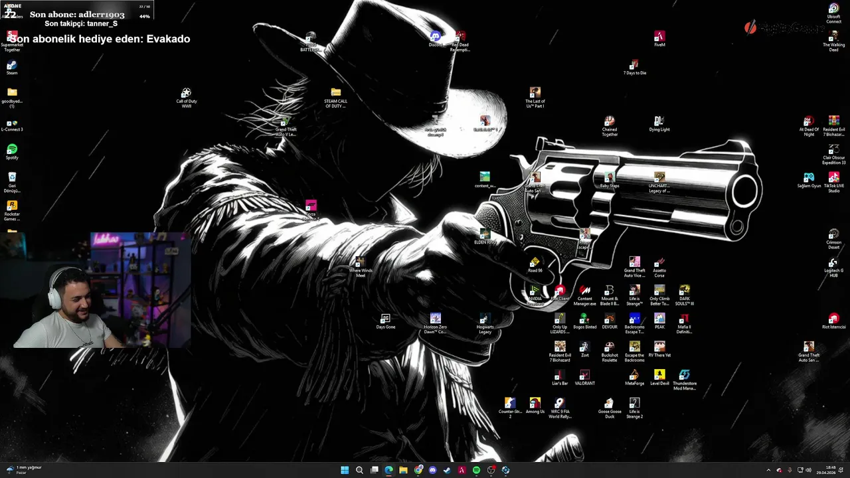Launch the VALORANT shortcut
850x478 pixels.
pyautogui.click(x=585, y=378)
